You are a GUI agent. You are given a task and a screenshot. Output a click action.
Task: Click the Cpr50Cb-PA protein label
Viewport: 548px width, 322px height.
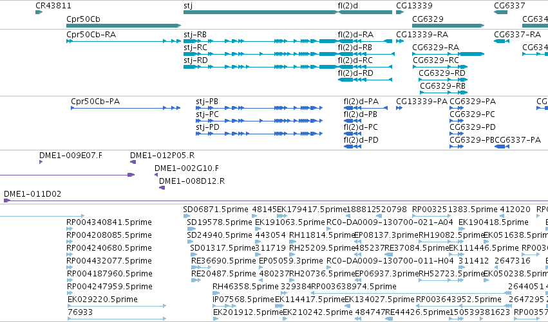pyautogui.click(x=95, y=102)
